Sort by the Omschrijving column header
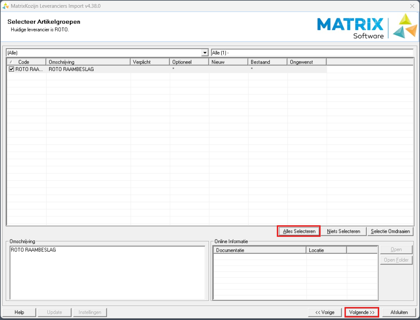 coord(88,62)
